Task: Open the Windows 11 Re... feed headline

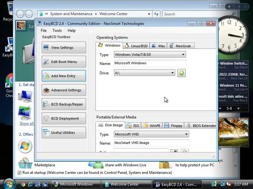Action: tap(233, 85)
